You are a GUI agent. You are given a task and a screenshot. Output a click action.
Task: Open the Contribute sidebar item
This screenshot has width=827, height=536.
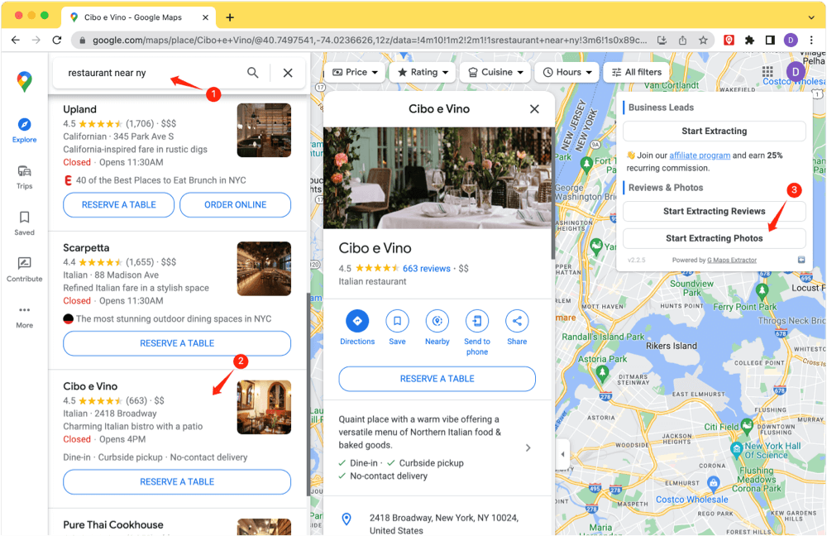tap(24, 270)
